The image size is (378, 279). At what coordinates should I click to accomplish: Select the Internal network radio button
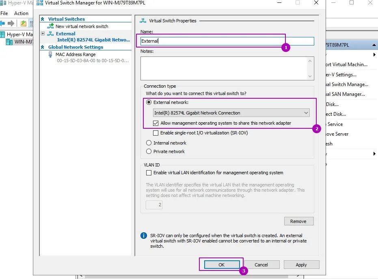(x=149, y=143)
